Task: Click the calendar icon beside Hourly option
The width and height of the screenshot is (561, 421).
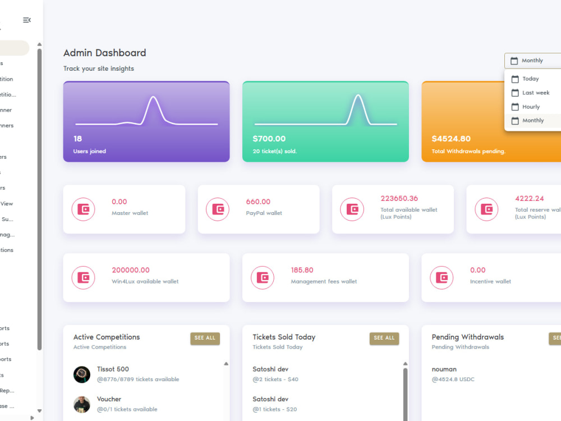Action: [515, 107]
